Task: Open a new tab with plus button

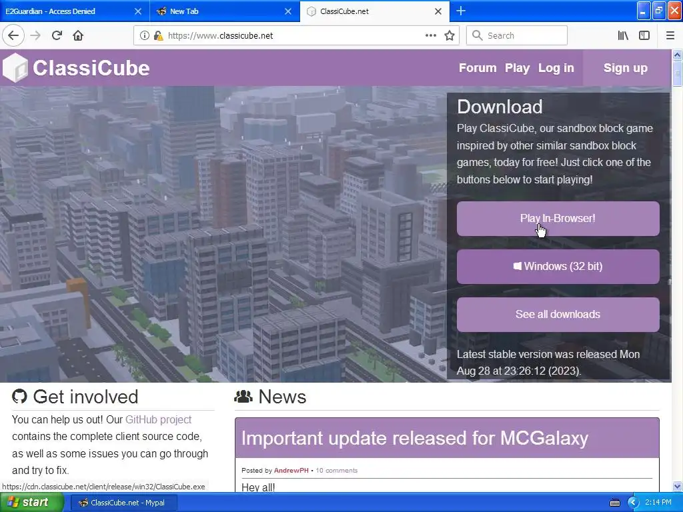Action: pos(461,11)
